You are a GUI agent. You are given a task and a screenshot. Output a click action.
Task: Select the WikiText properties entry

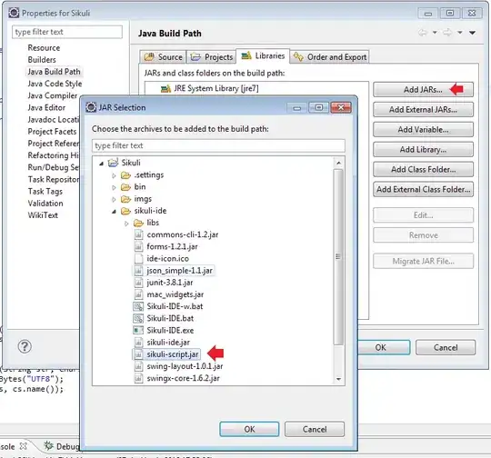(43, 215)
